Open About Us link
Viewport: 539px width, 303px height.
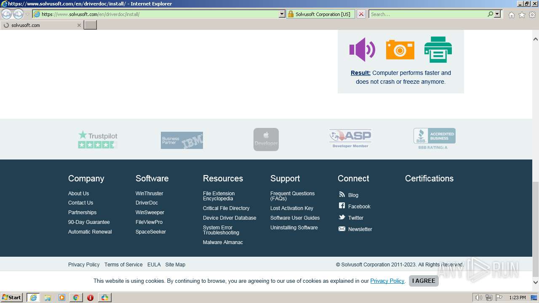(x=79, y=194)
